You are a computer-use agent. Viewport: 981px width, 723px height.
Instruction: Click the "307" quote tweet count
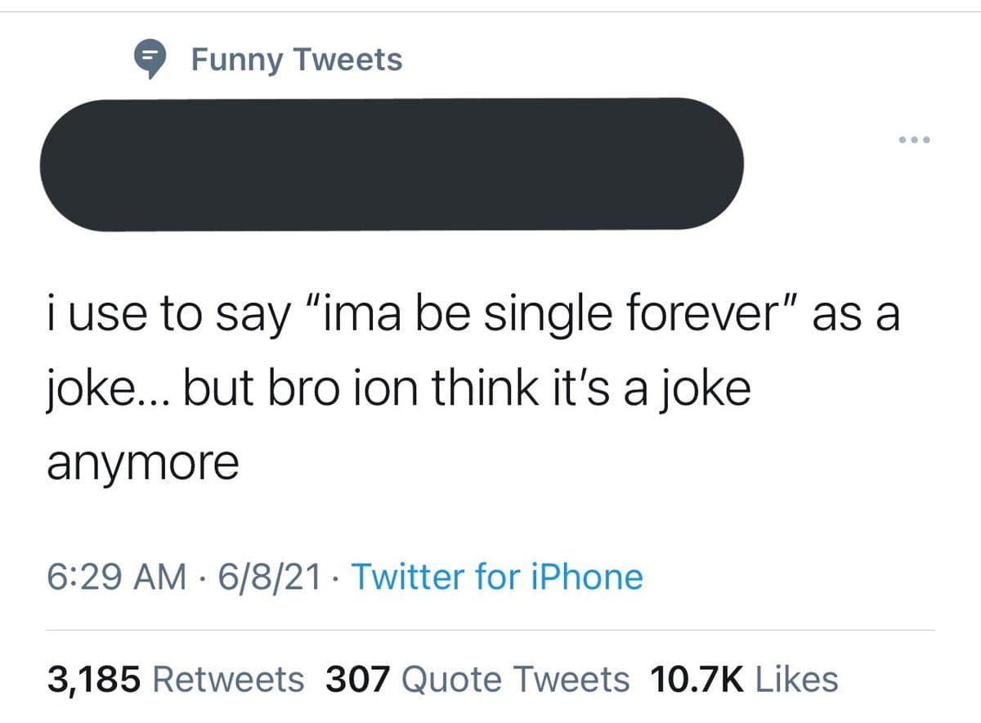(359, 679)
